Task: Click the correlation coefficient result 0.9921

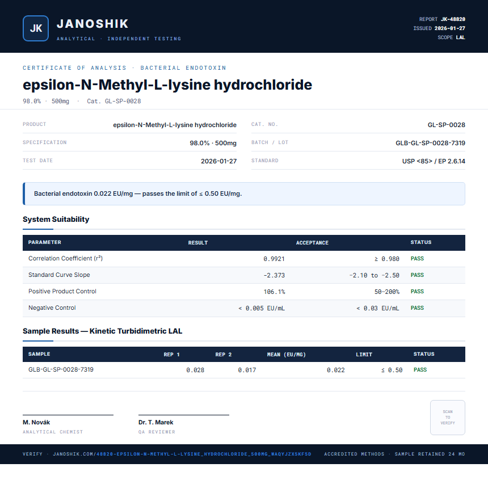Action: 274,259
